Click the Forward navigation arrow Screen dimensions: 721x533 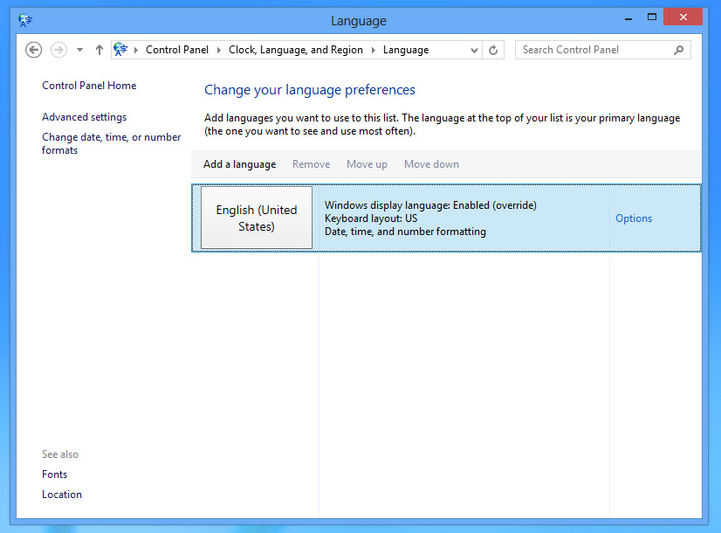(x=58, y=50)
